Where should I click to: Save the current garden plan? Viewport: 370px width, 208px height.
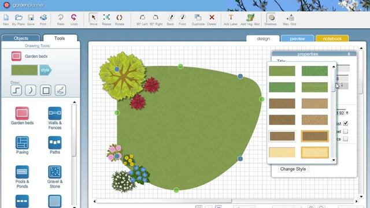[x=31, y=20]
